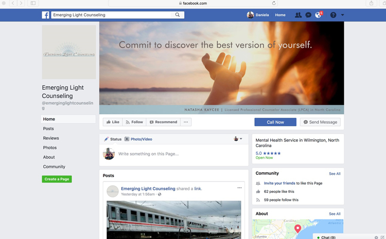Click 'Mental Health Service in Wilmington' text

point(297,143)
